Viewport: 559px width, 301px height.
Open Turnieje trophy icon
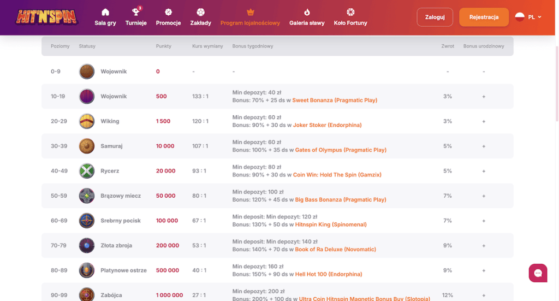[x=136, y=12]
